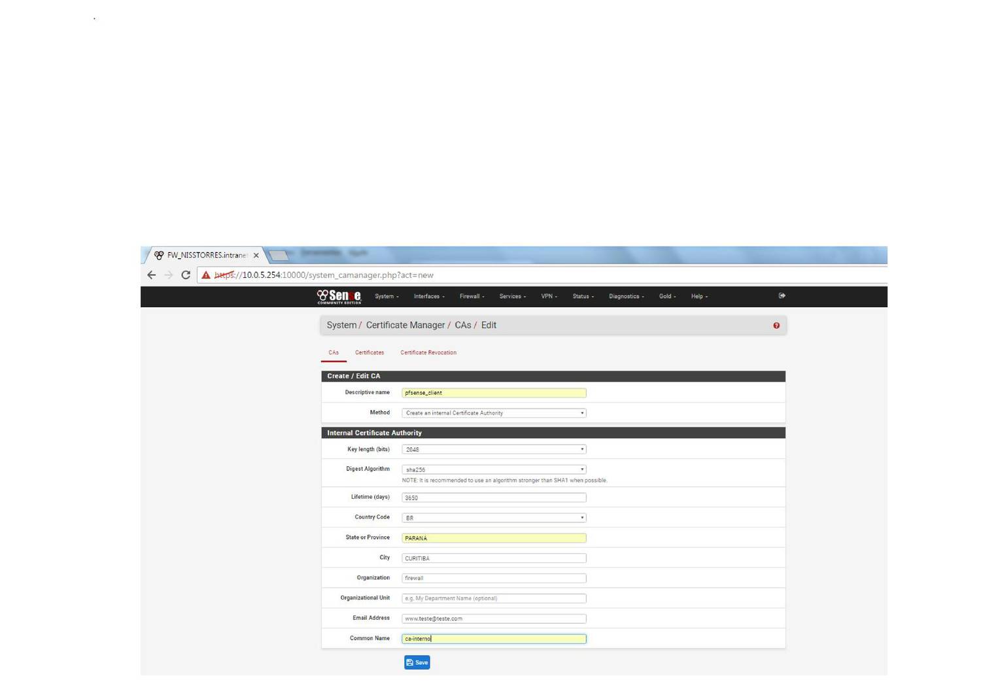Viewport: 981px width, 693px height.
Task: Reload the page with refresh icon
Action: coord(186,275)
